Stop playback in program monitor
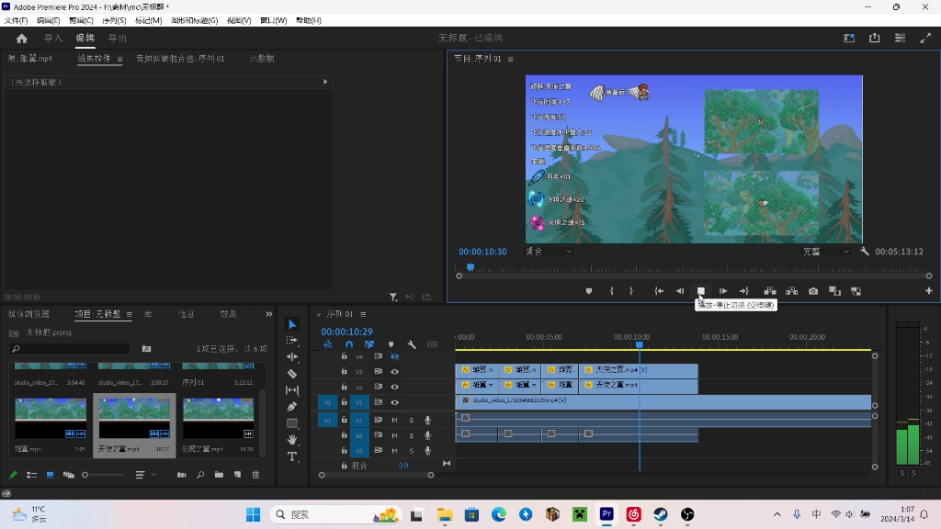Viewport: 941px width, 529px height. pyautogui.click(x=700, y=291)
